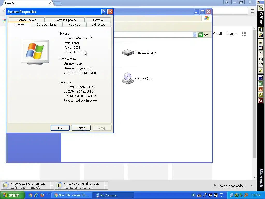Open second download's dropdown arrow (1 hour left)
265x199 pixels.
[106, 185]
